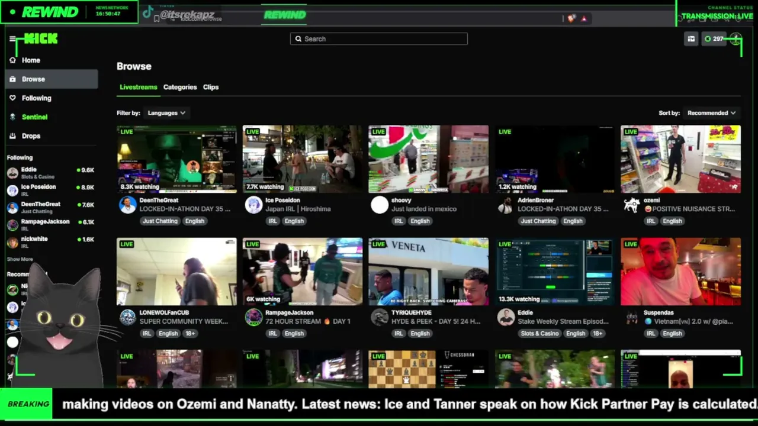This screenshot has width=758, height=426.
Task: Open the '72 HOUR STREAM DAY 1' title
Action: click(x=308, y=322)
